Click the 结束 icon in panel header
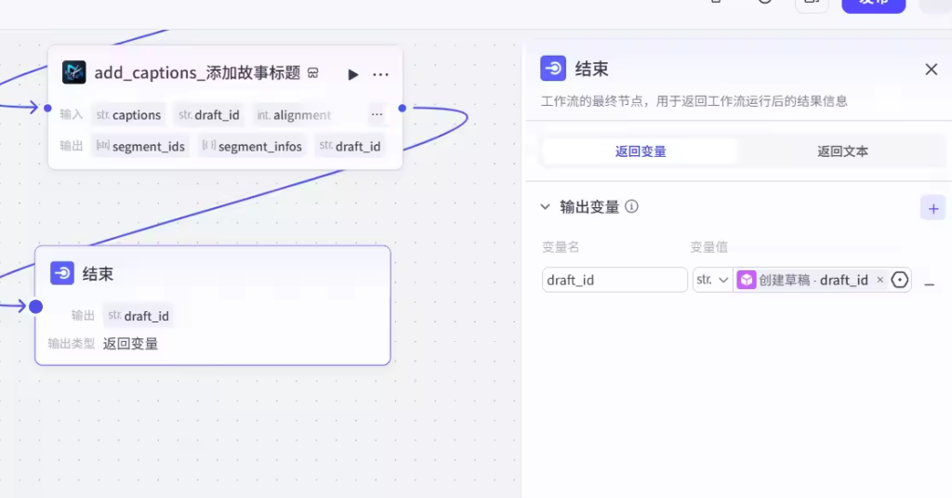This screenshot has width=952, height=498. pyautogui.click(x=553, y=69)
